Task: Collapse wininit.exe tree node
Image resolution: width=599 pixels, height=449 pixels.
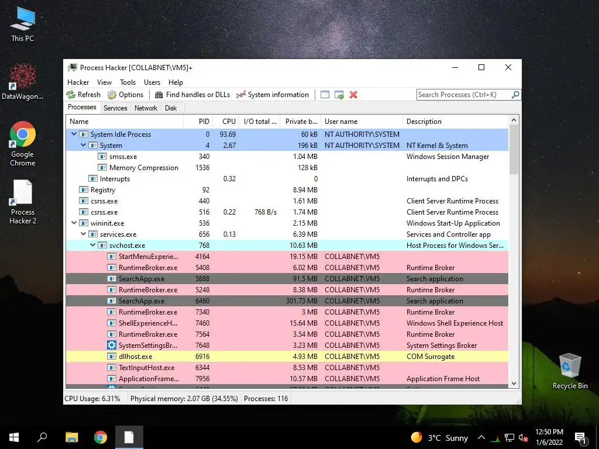Action: tap(74, 223)
